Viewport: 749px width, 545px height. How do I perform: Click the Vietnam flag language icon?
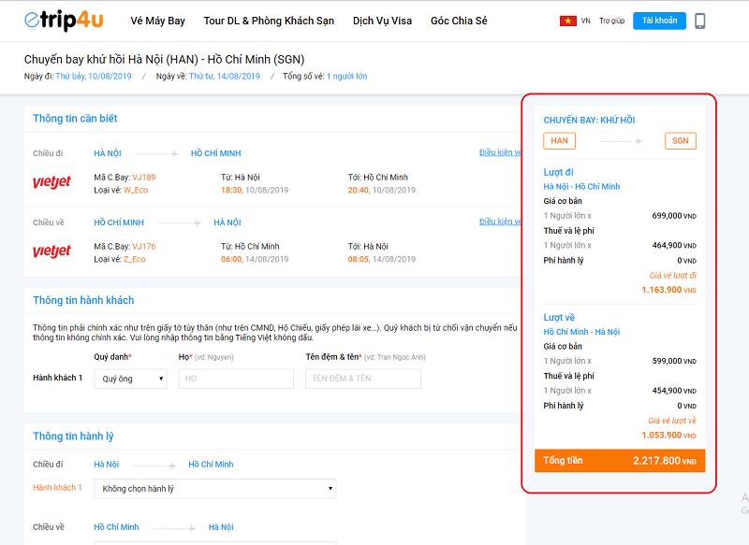coord(567,21)
